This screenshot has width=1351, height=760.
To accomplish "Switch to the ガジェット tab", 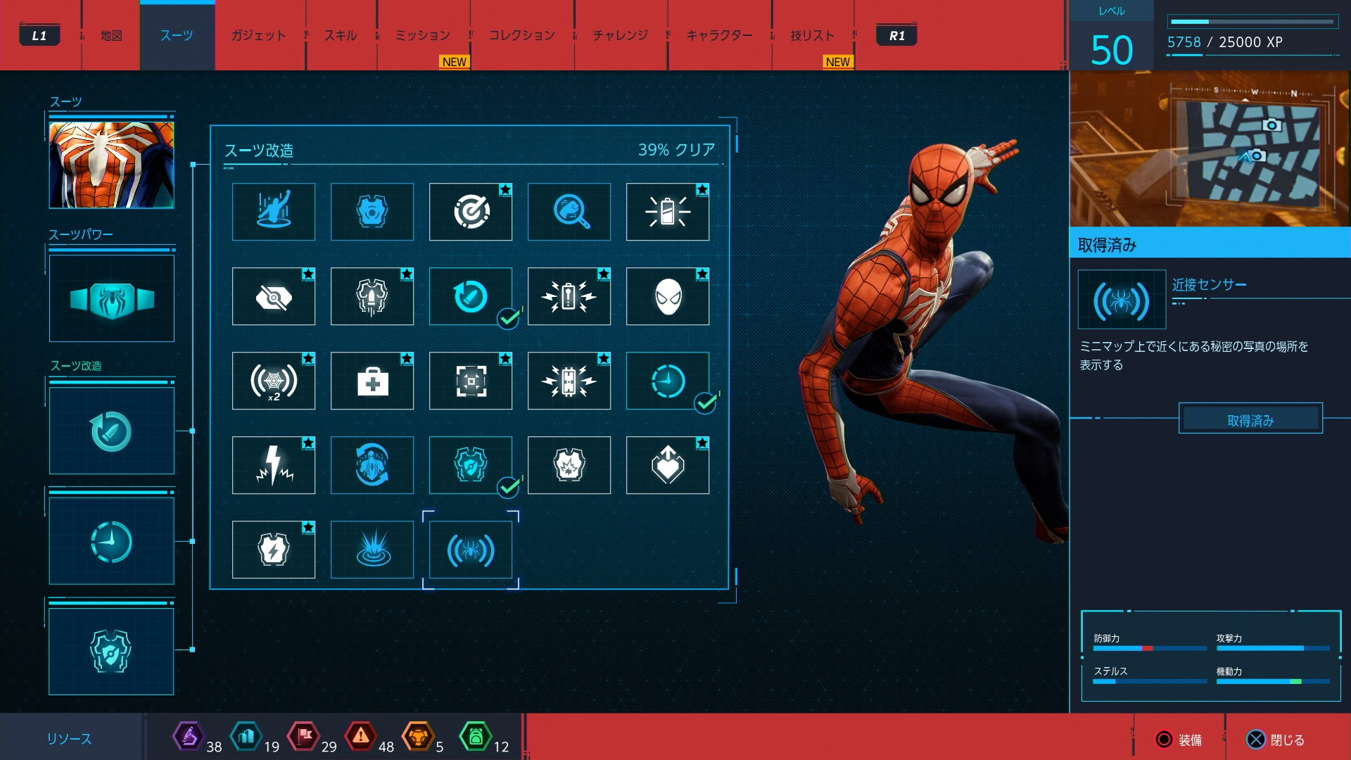I will coord(259,35).
